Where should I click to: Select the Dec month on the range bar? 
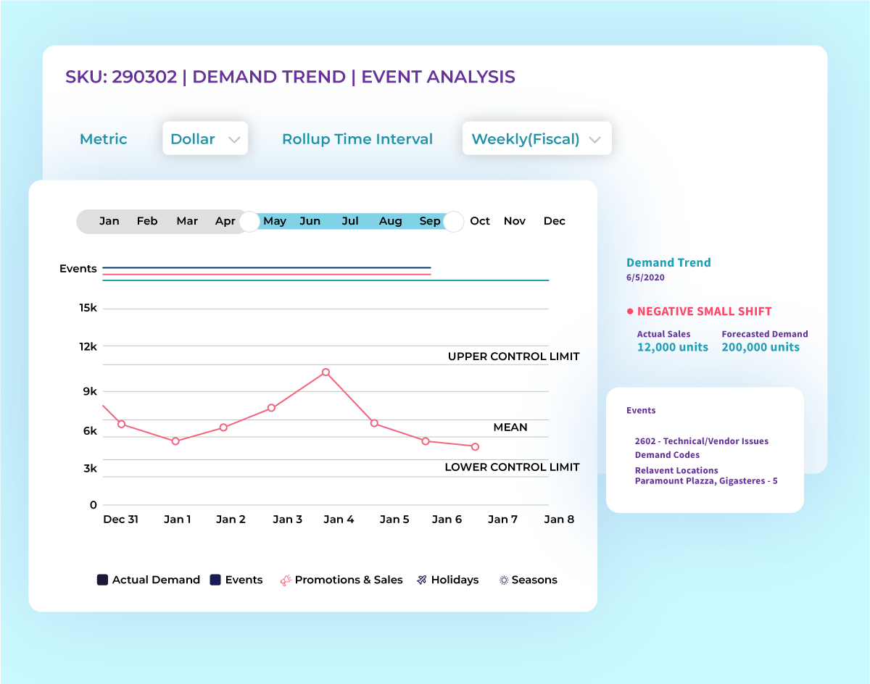pyautogui.click(x=554, y=221)
